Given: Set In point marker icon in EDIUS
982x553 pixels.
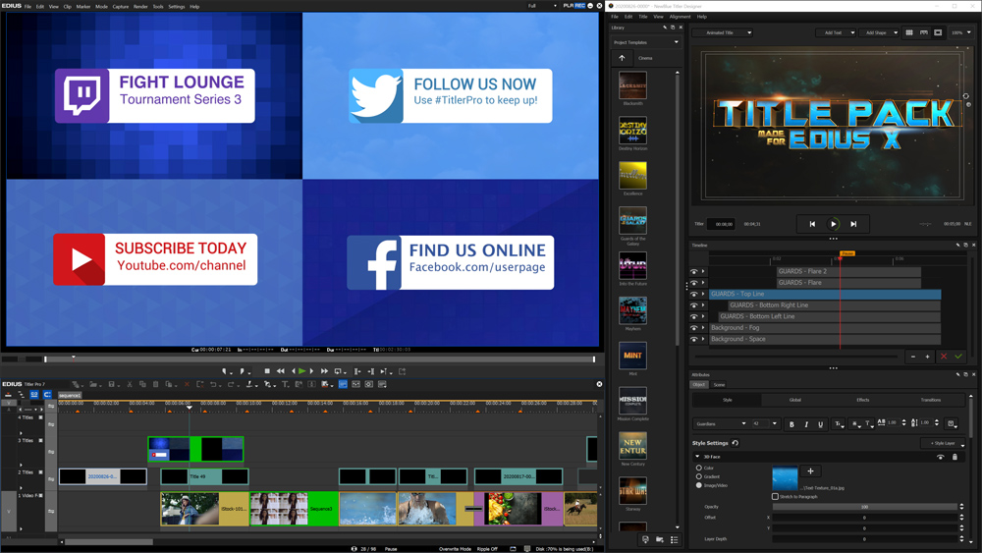Looking at the screenshot, I should [x=224, y=371].
